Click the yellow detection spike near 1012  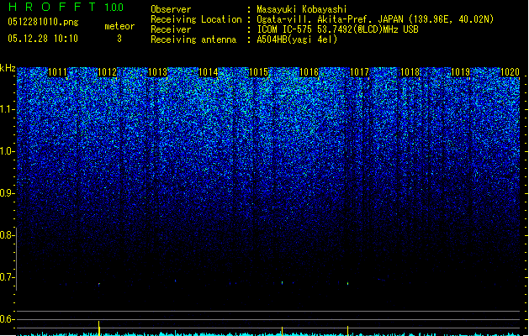tap(99, 328)
